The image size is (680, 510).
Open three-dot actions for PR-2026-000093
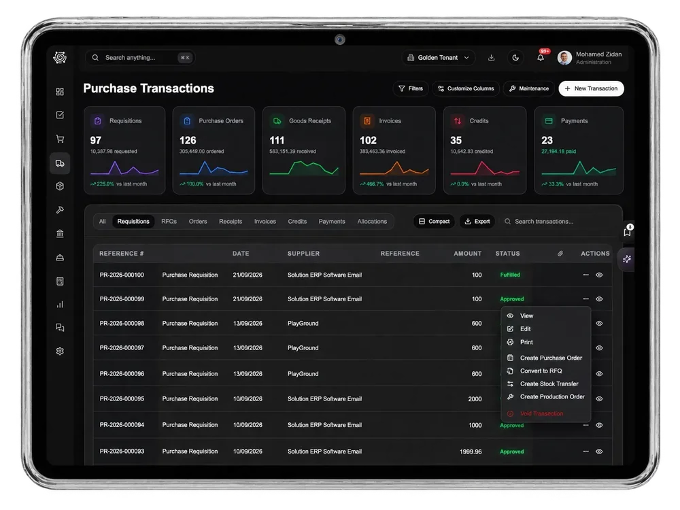pyautogui.click(x=586, y=452)
